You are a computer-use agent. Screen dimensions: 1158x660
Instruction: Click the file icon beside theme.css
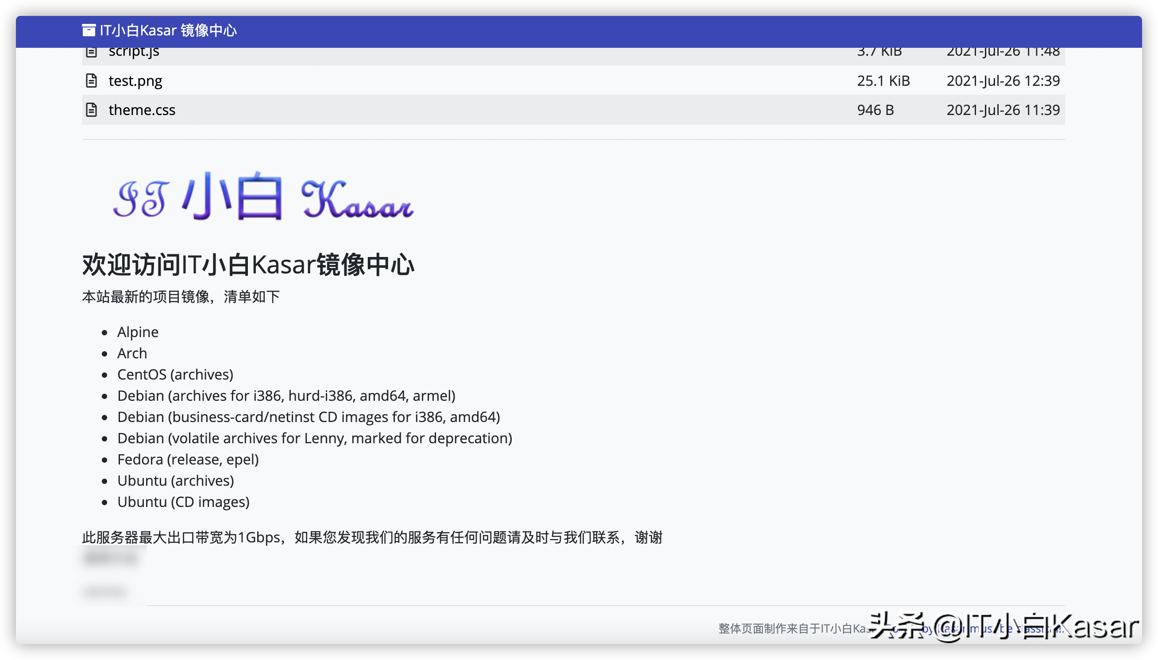click(x=91, y=110)
